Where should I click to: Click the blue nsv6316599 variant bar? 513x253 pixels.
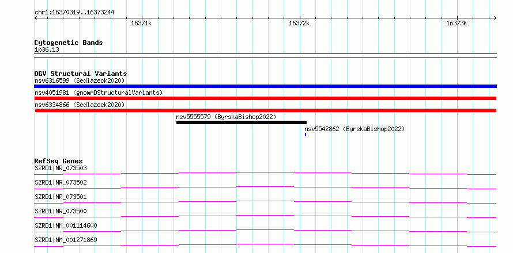[265, 86]
